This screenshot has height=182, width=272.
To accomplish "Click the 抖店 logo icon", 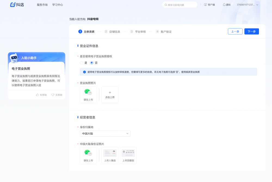I will point(13,5).
